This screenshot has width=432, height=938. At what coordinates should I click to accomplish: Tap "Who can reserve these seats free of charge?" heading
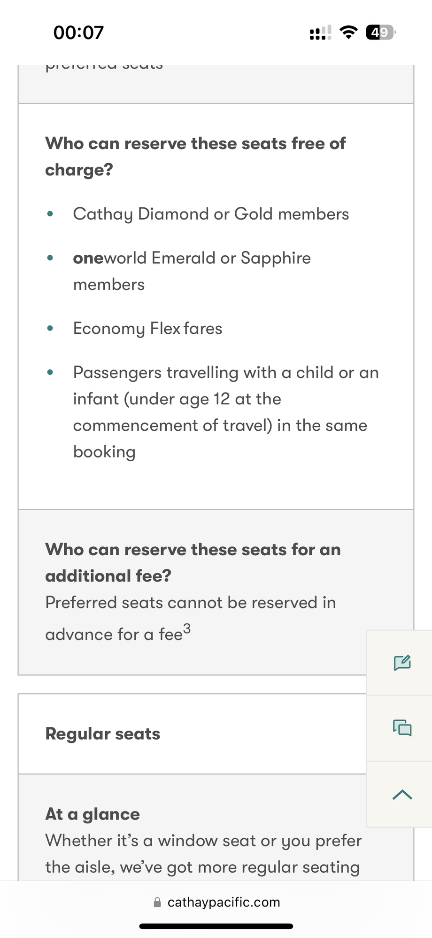tap(195, 156)
